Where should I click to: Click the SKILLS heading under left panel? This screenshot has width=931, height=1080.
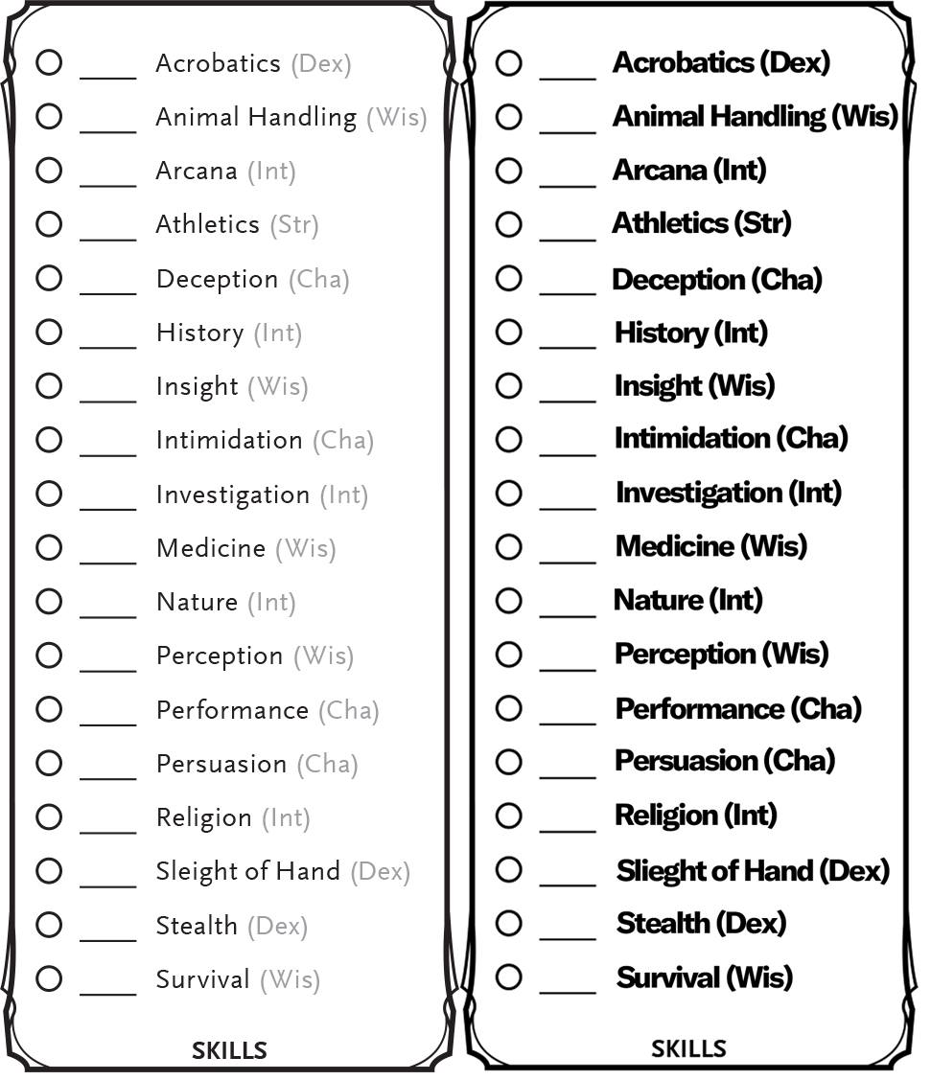point(229,1050)
